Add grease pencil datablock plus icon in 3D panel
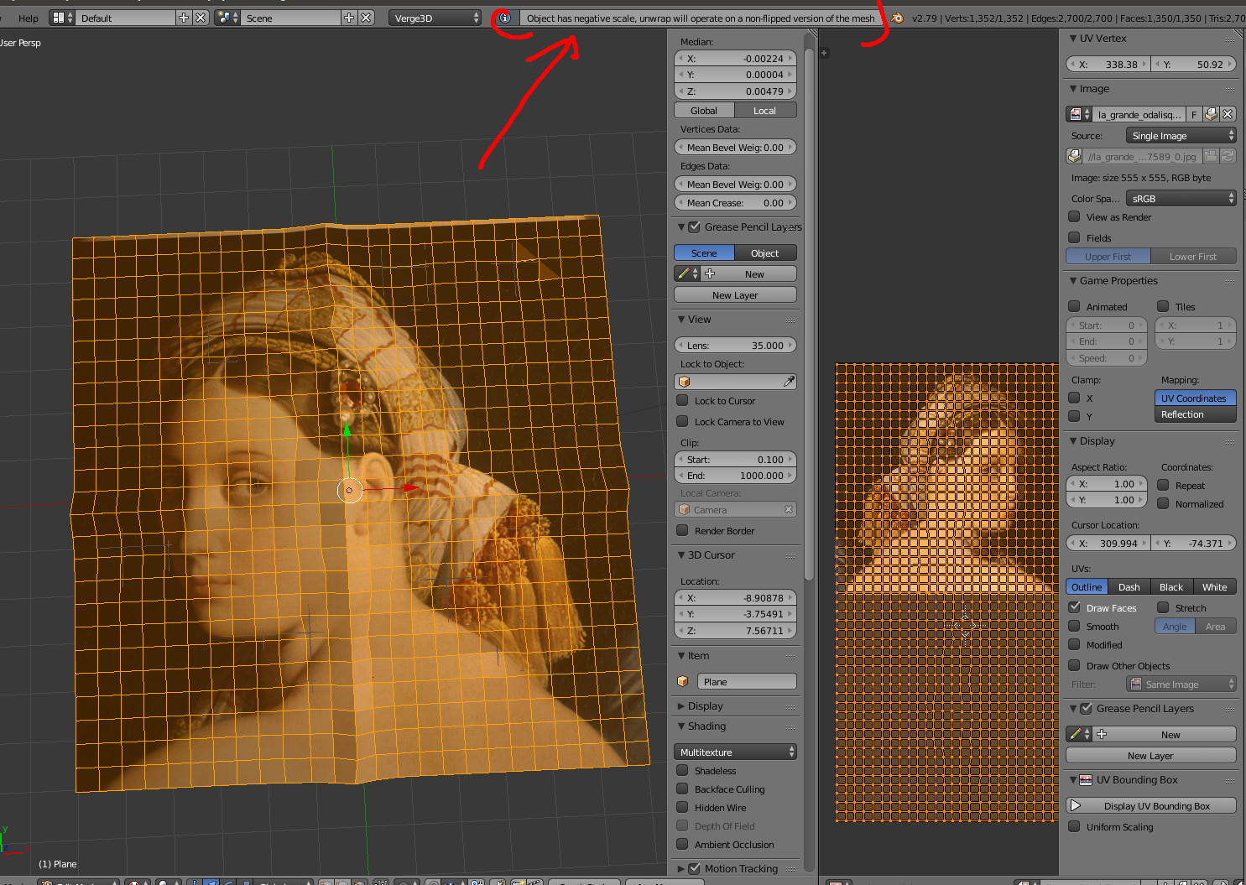The width and height of the screenshot is (1246, 885). (x=710, y=273)
